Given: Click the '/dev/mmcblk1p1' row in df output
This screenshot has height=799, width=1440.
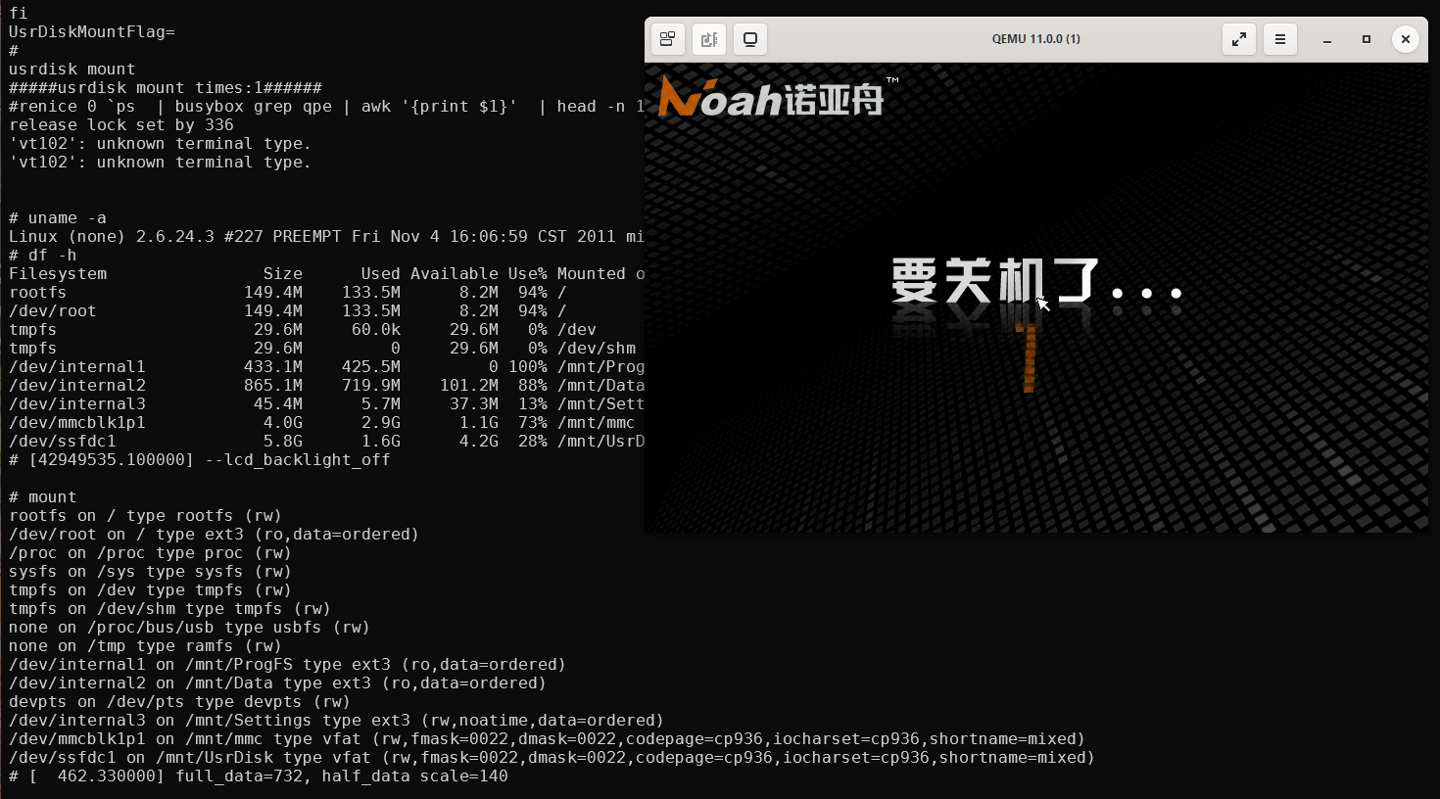Looking at the screenshot, I should [x=326, y=423].
